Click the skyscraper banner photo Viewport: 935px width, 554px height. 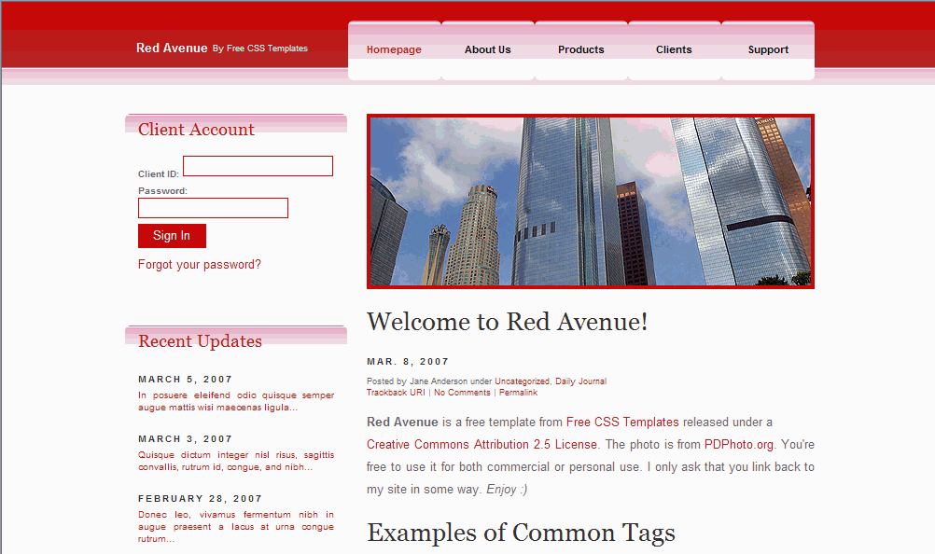tap(591, 201)
